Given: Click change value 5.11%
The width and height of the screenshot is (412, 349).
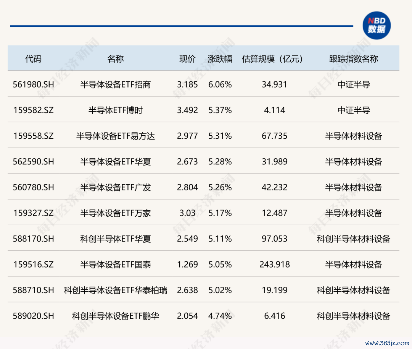Looking at the screenshot, I should (220, 239).
